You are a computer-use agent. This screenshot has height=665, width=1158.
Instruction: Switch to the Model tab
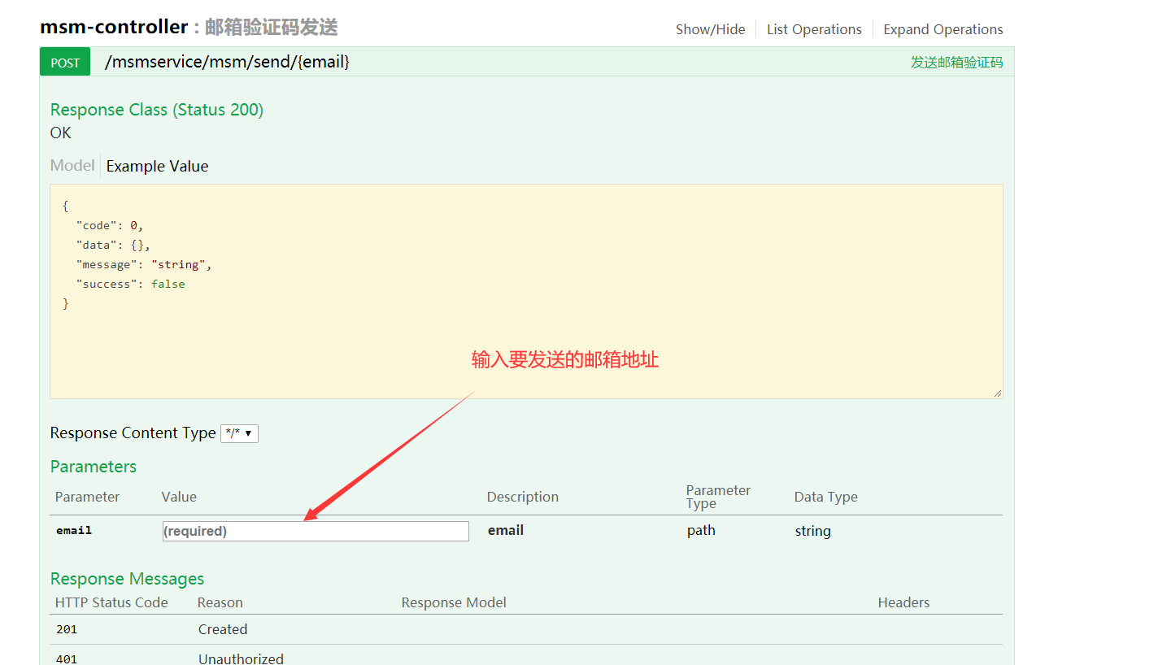(72, 166)
